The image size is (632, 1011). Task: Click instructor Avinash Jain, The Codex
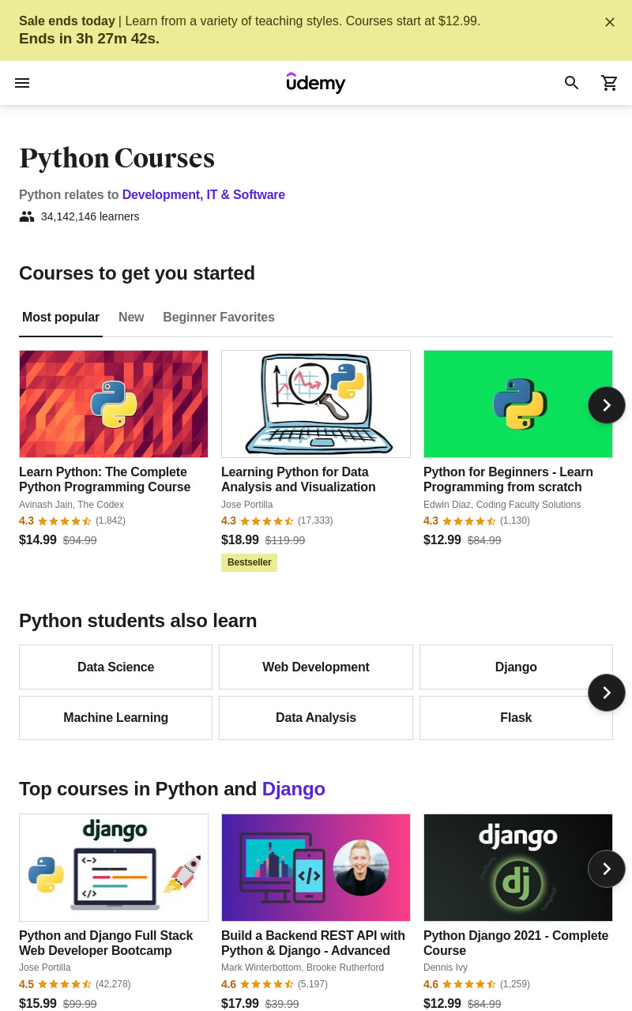click(71, 505)
